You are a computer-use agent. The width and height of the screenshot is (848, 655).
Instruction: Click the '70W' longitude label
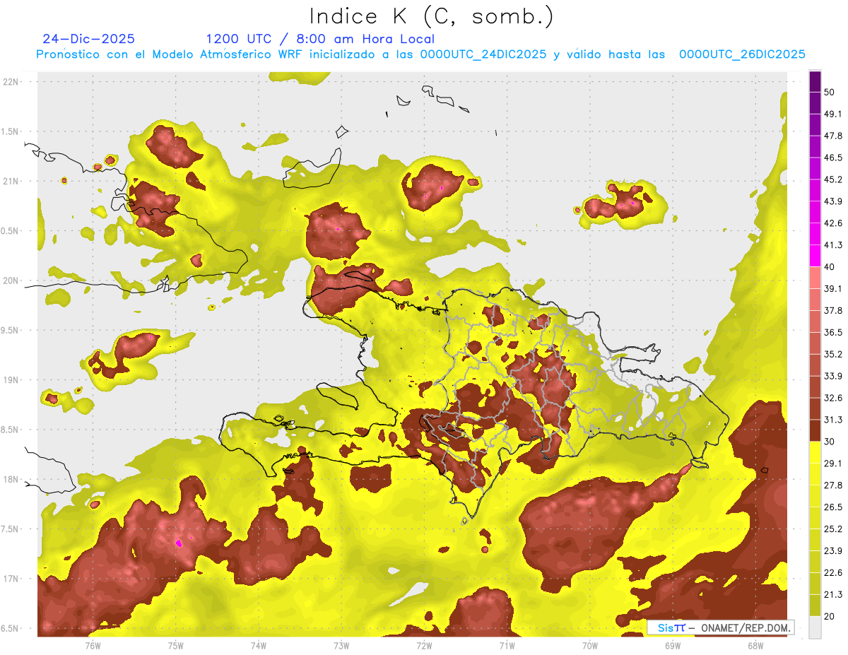[589, 645]
